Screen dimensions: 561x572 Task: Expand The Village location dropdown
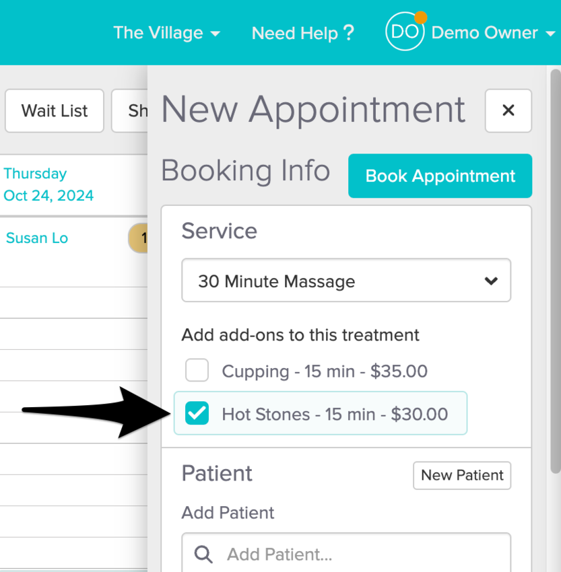(x=166, y=32)
